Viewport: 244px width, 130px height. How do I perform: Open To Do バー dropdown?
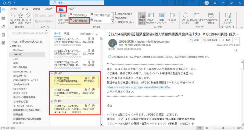coord(173,18)
